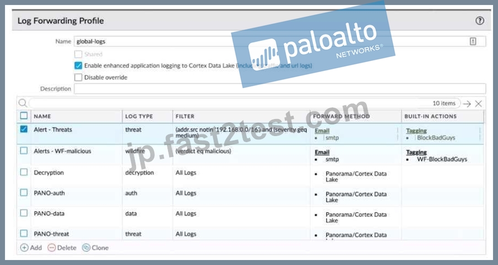This screenshot has width=498, height=265.
Task: Click the table search field
Action: (x=244, y=103)
